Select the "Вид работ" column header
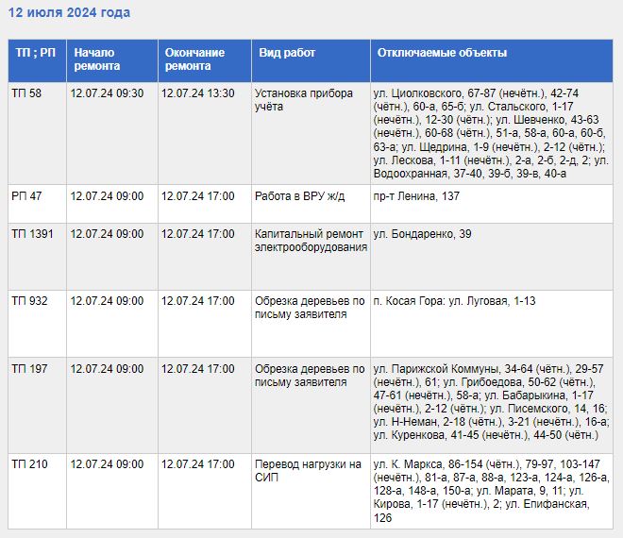The height and width of the screenshot is (538, 623). pos(287,53)
